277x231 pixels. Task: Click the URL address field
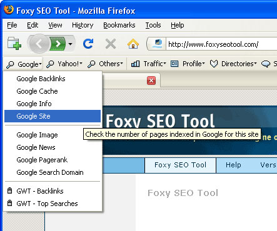(221, 44)
